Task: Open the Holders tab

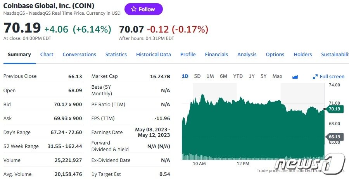Action: 302,55
